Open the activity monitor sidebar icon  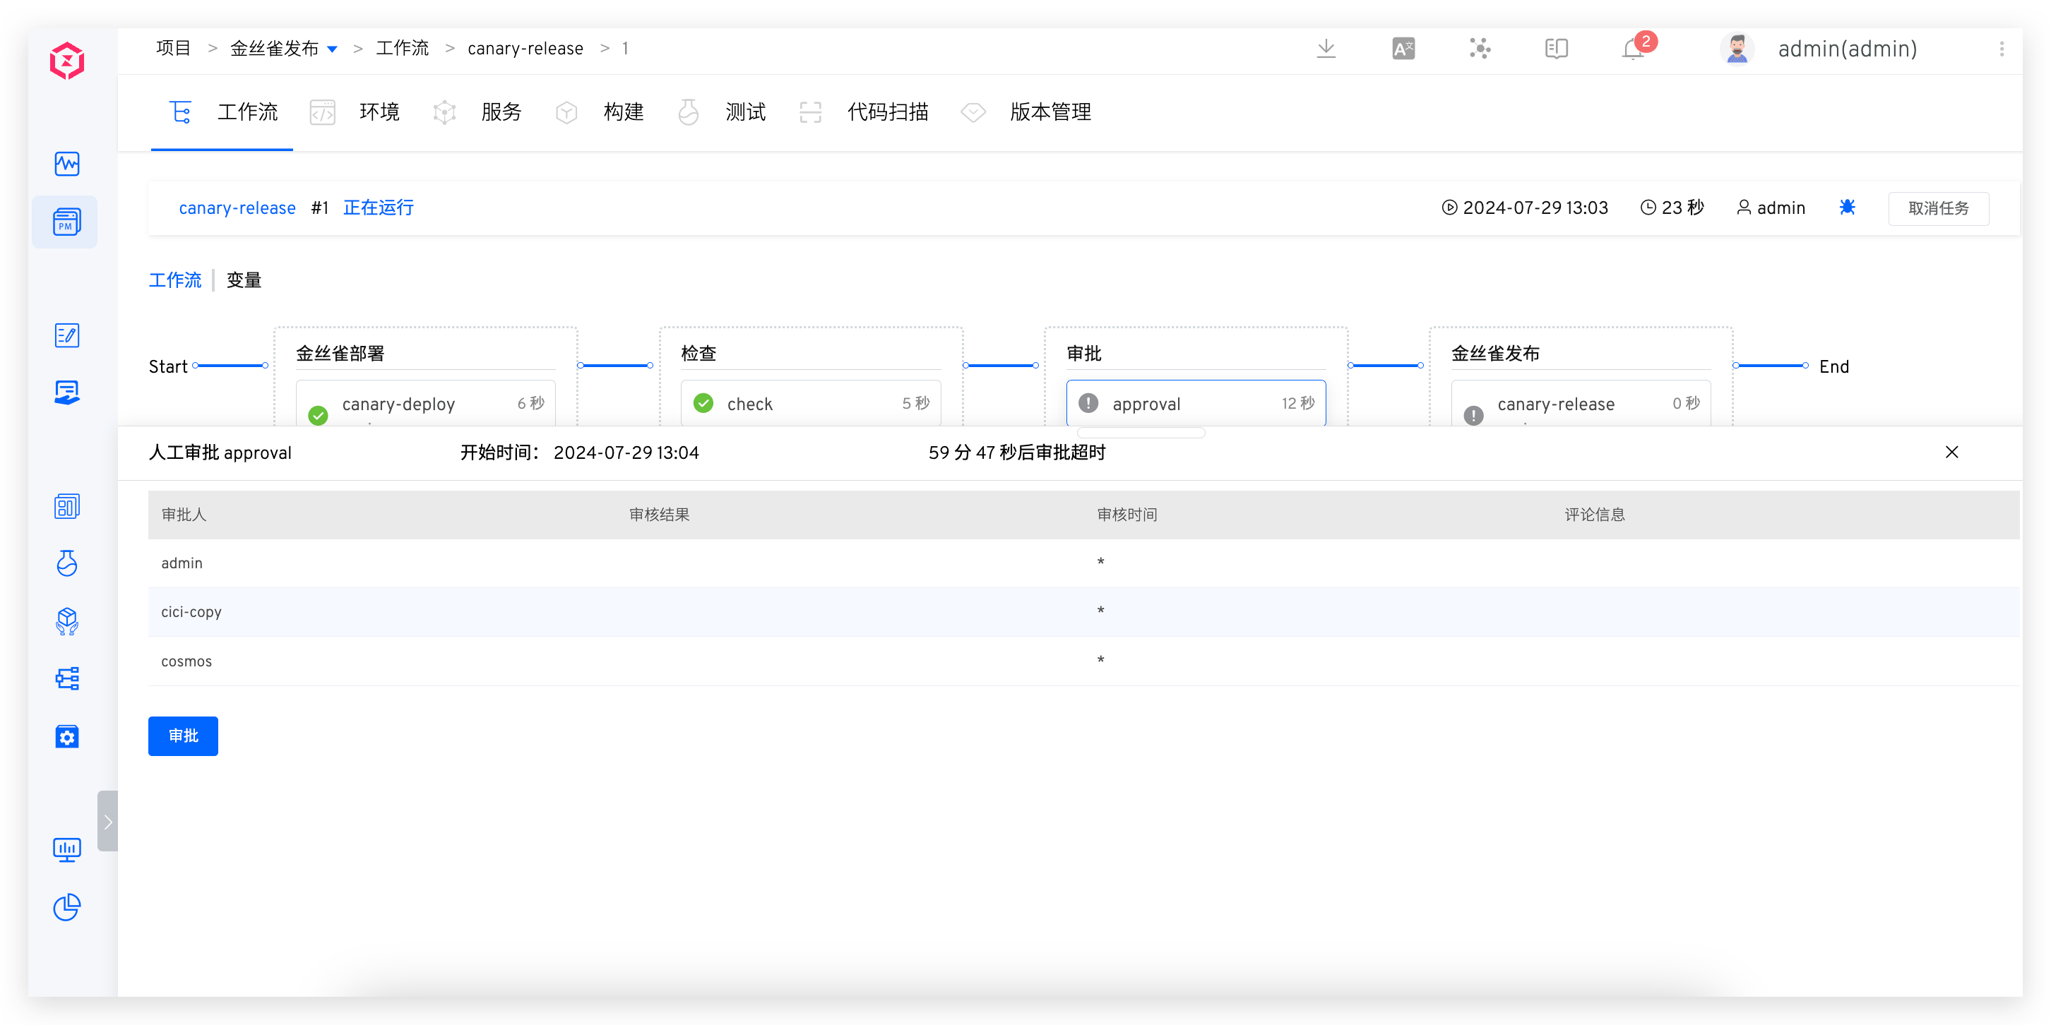click(x=67, y=164)
